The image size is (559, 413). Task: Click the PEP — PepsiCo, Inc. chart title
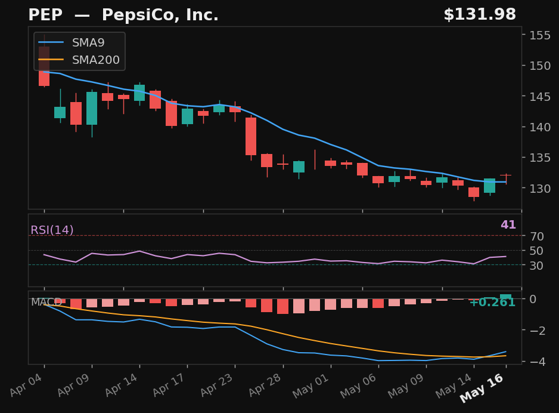pos(123,15)
